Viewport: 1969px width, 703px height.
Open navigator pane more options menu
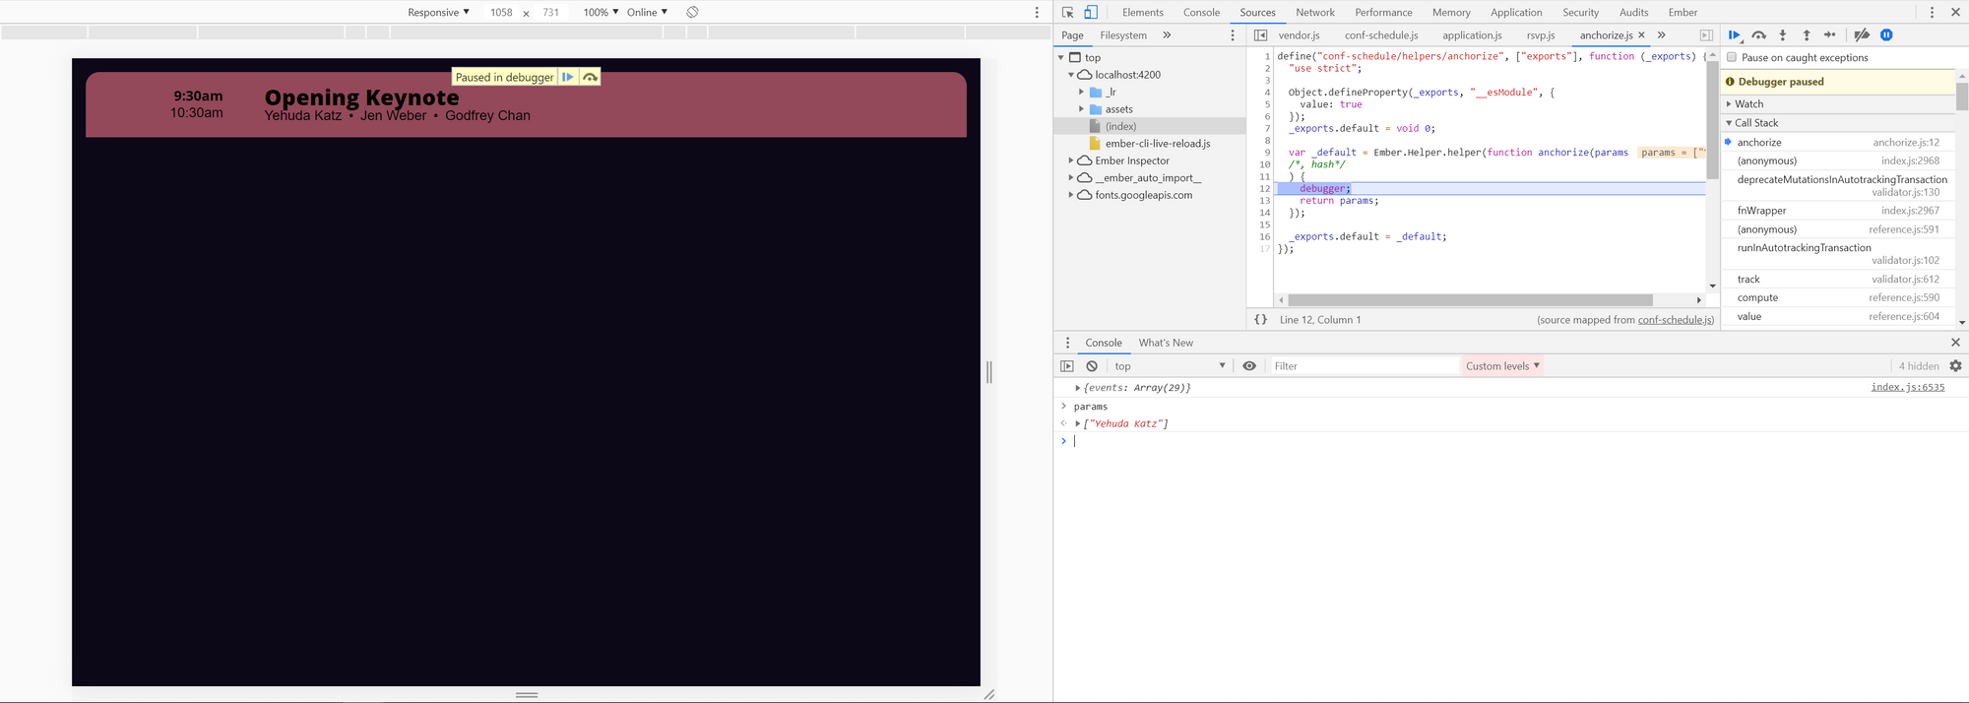[1233, 35]
